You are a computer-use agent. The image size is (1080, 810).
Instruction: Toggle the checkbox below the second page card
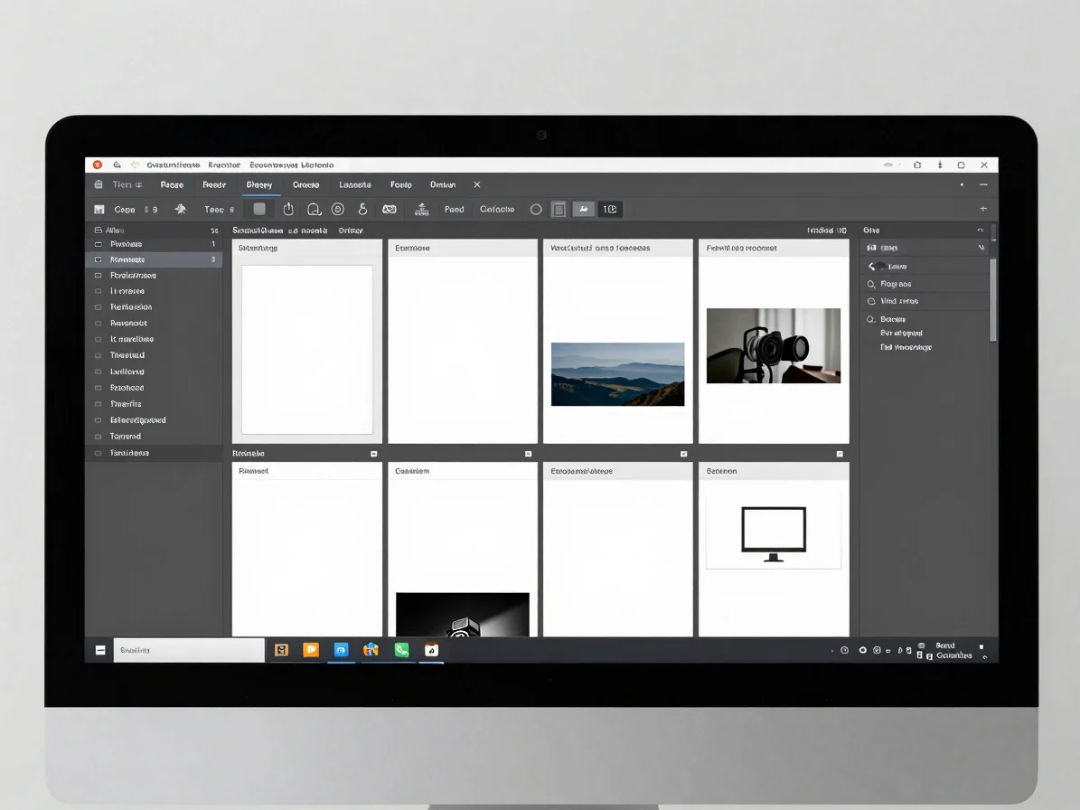[x=529, y=454]
